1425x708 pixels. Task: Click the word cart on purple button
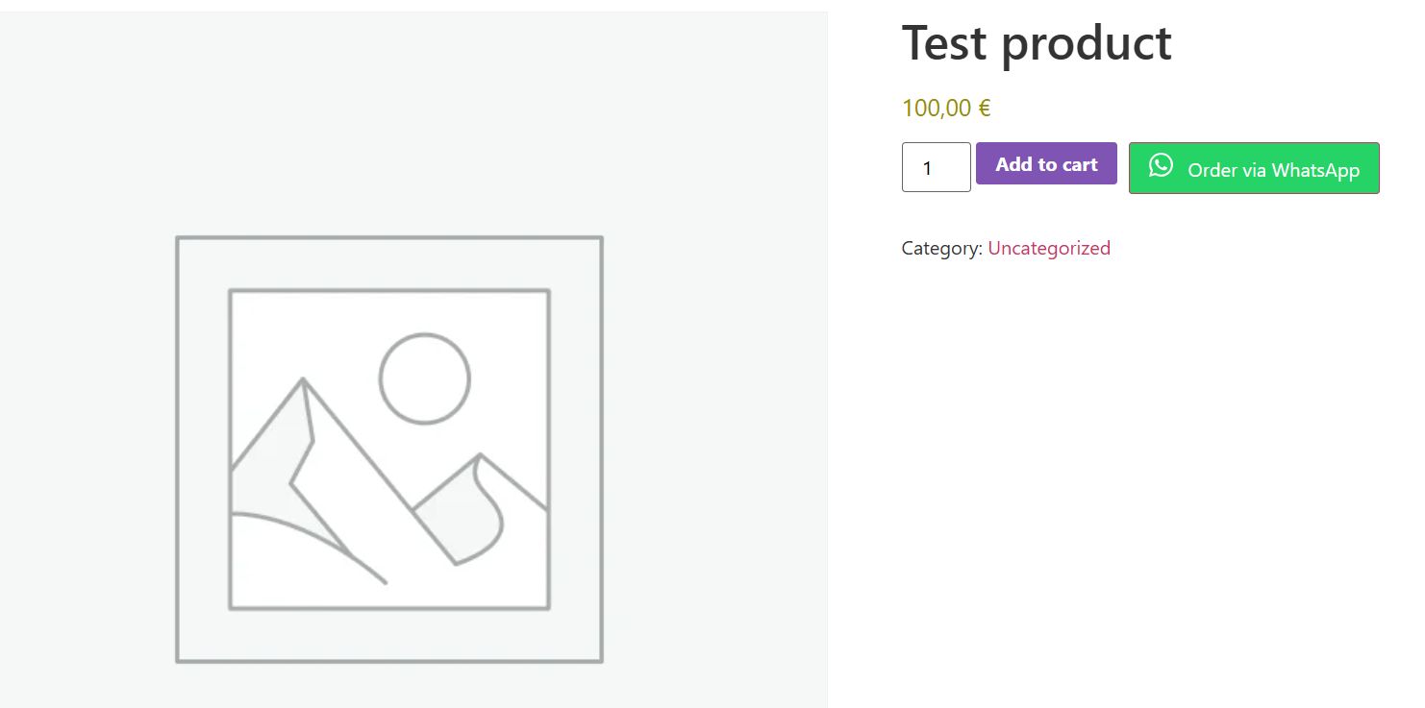[x=1080, y=164]
